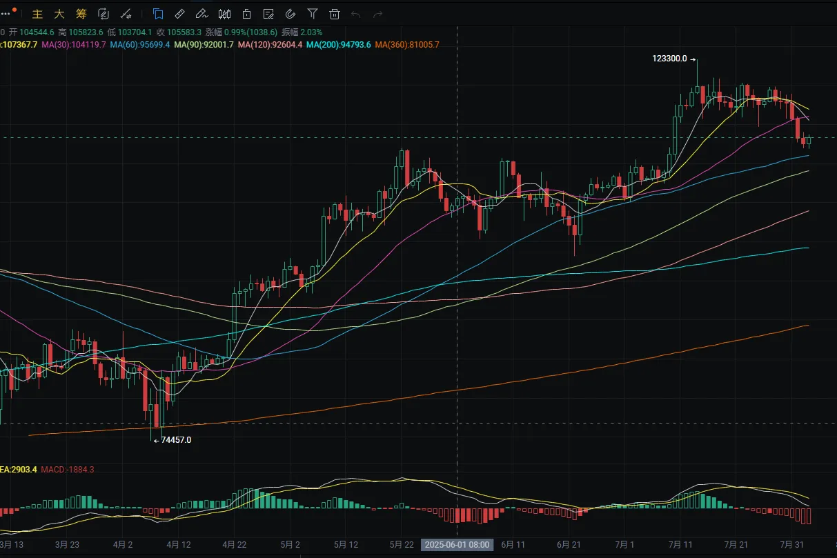Delete drawings with the trash icon
This screenshot has height=558, width=837.
click(335, 14)
